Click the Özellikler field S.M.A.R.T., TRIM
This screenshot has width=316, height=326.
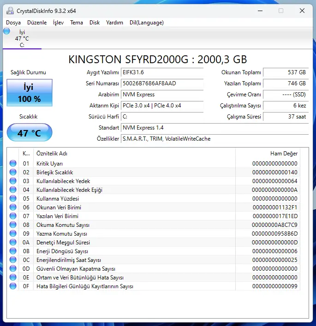(215, 139)
